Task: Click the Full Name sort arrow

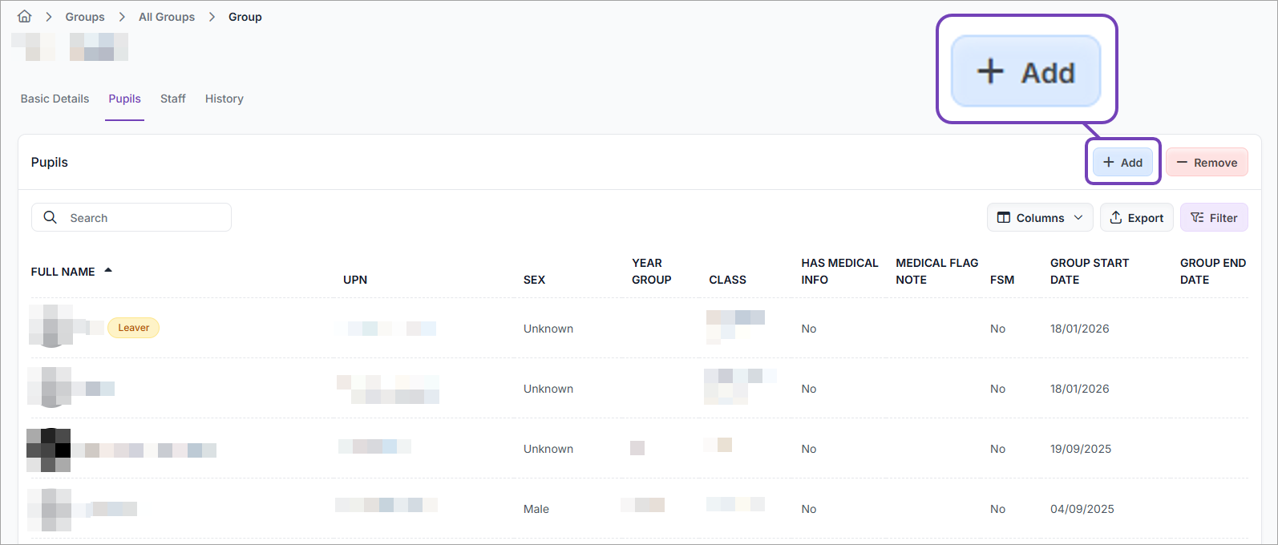Action: point(108,271)
